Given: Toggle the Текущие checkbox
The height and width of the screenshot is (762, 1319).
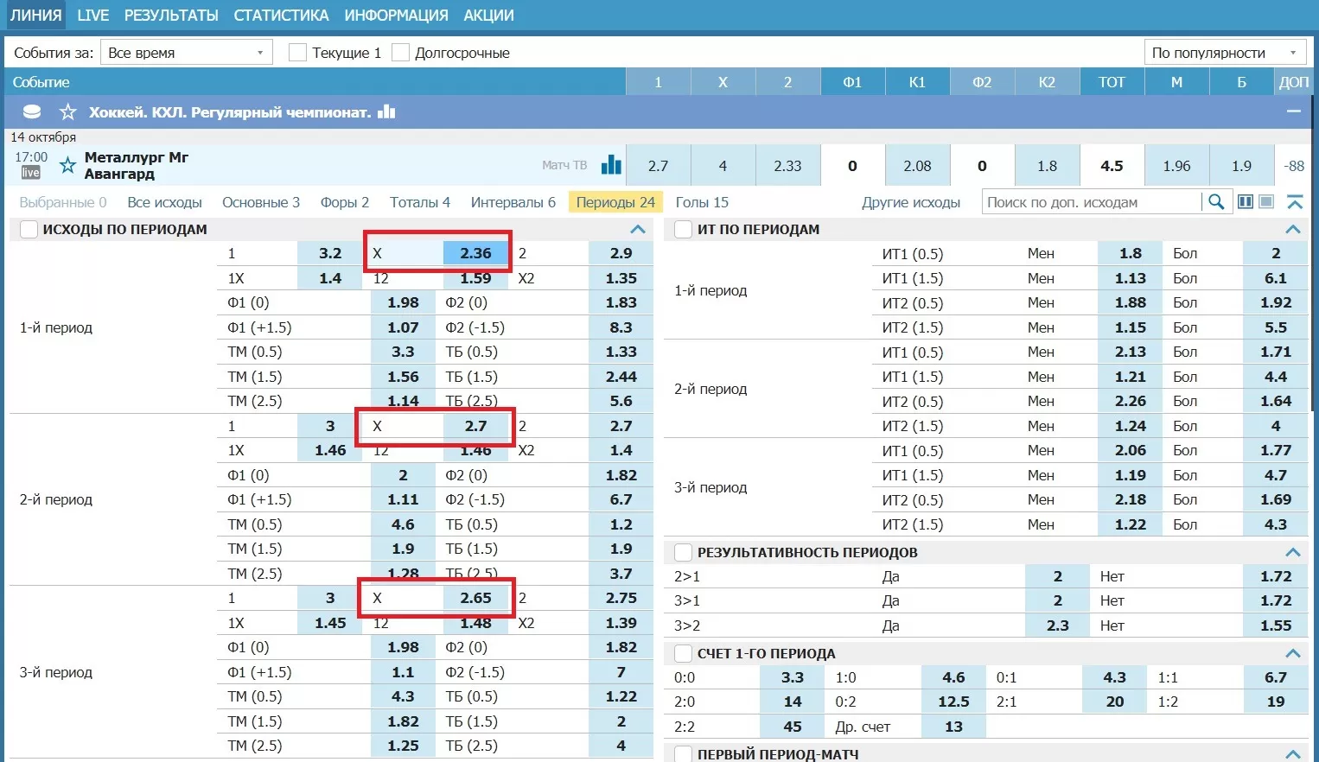Looking at the screenshot, I should 297,53.
